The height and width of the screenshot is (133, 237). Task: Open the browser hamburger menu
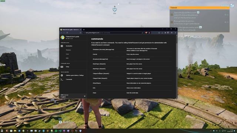point(176,33)
